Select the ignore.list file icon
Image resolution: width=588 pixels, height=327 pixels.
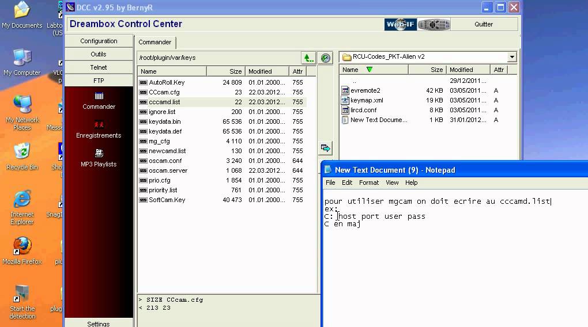pos(143,112)
